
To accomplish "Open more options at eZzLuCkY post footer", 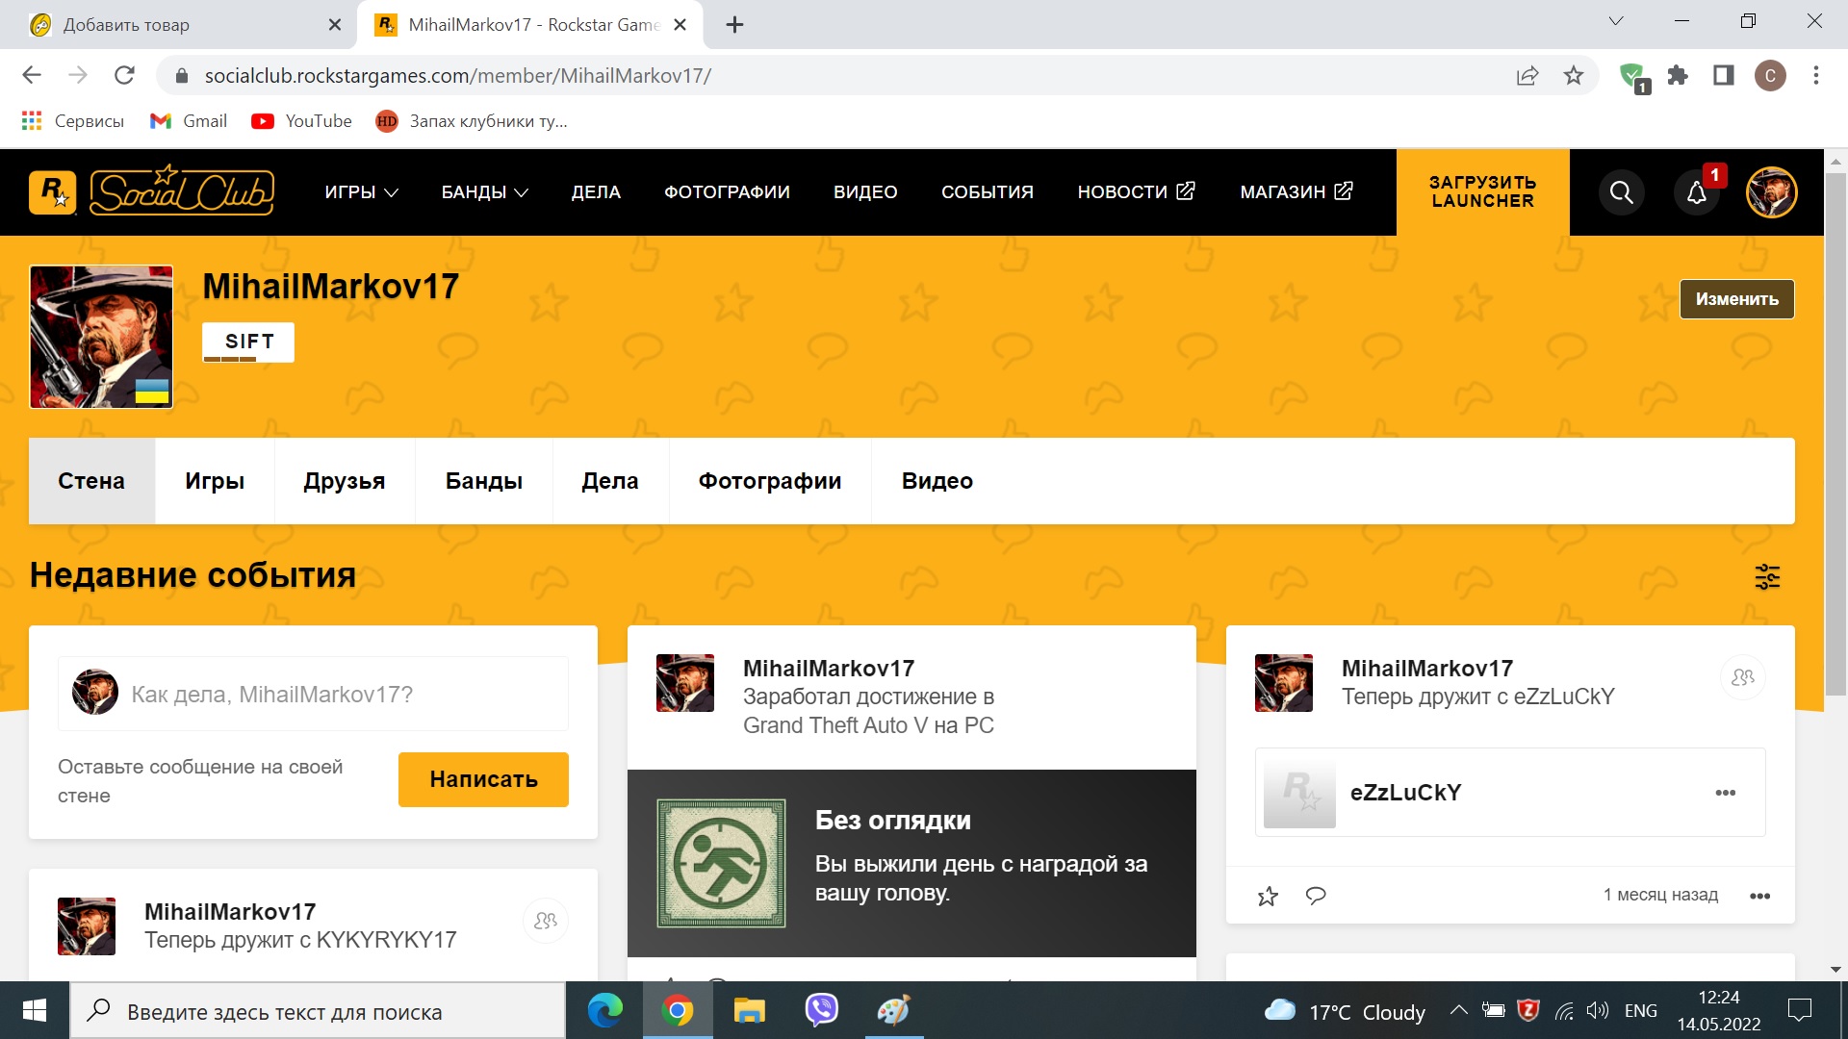I will click(x=1759, y=896).
